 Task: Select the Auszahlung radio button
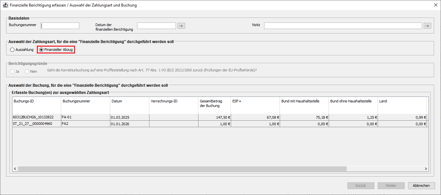coord(12,50)
